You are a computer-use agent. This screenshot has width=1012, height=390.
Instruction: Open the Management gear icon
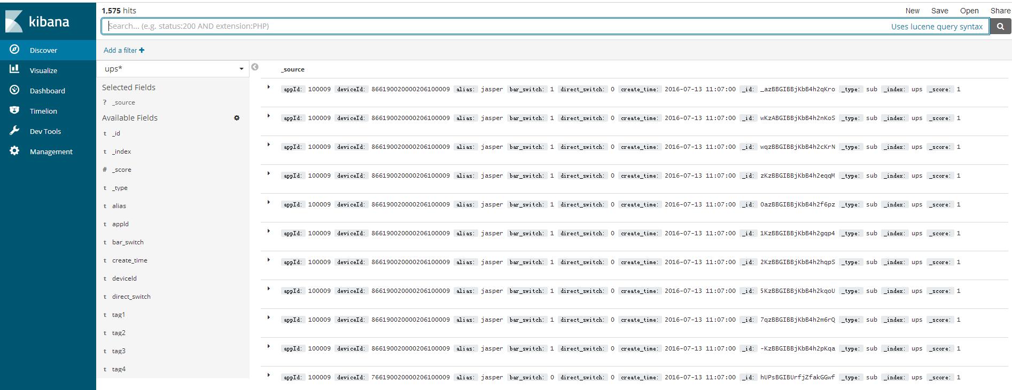(14, 151)
